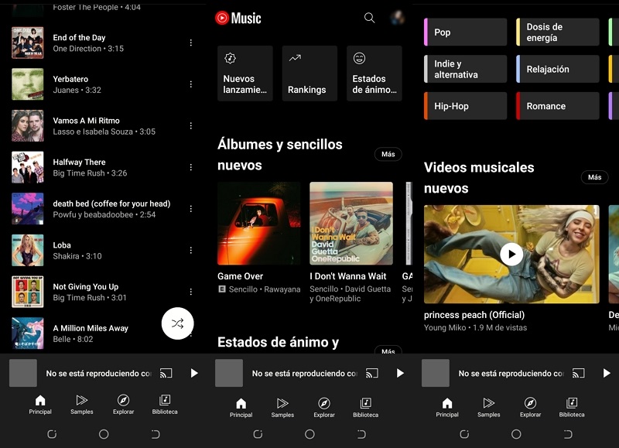619x448 pixels.
Task: Open the Nuevos lanzamientos chip
Action: [245, 74]
